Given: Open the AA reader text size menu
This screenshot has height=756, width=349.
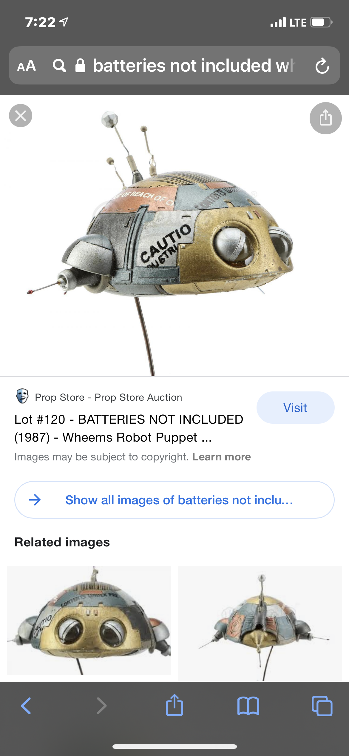Looking at the screenshot, I should click(27, 66).
